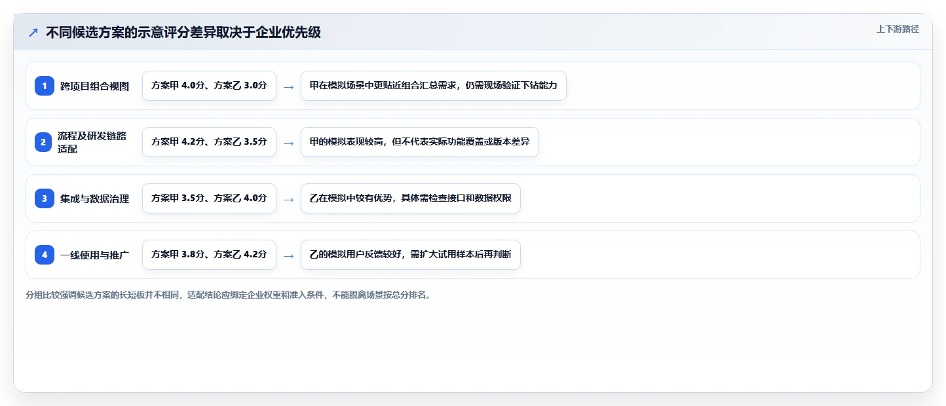Open the note 甲在模拟场景中更贴近组合汇总需求

[433, 86]
